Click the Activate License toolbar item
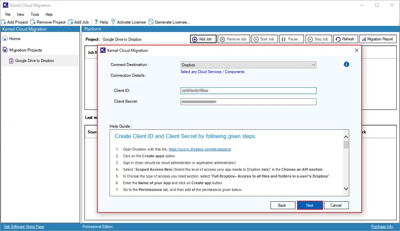Viewport: 400px width, 231px height. click(x=129, y=22)
